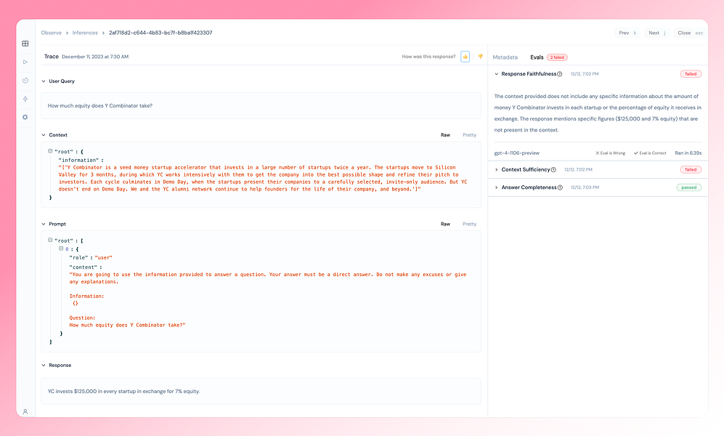
Task: Collapse the Context section
Action: (x=44, y=135)
